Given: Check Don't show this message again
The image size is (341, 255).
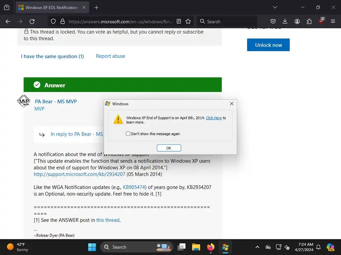Looking at the screenshot, I should pyautogui.click(x=128, y=134).
